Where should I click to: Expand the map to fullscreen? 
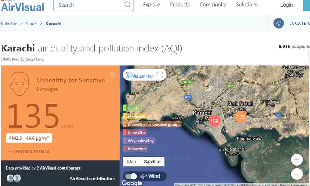(160, 75)
